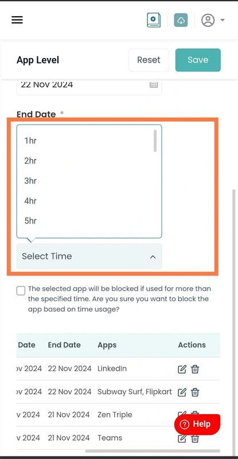
Task: Collapse the Select Time dropdown
Action: click(89, 256)
